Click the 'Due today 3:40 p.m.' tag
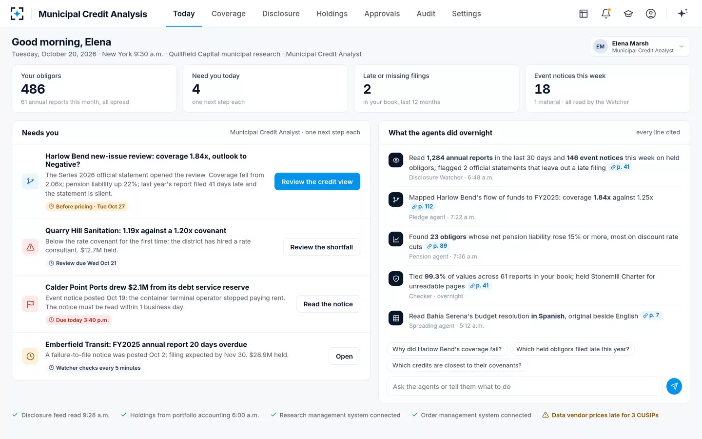Viewport: 702px width, 439px height. (78, 320)
